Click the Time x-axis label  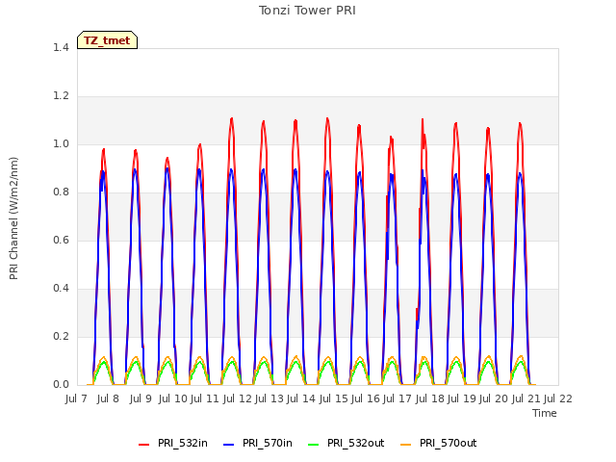pyautogui.click(x=545, y=413)
